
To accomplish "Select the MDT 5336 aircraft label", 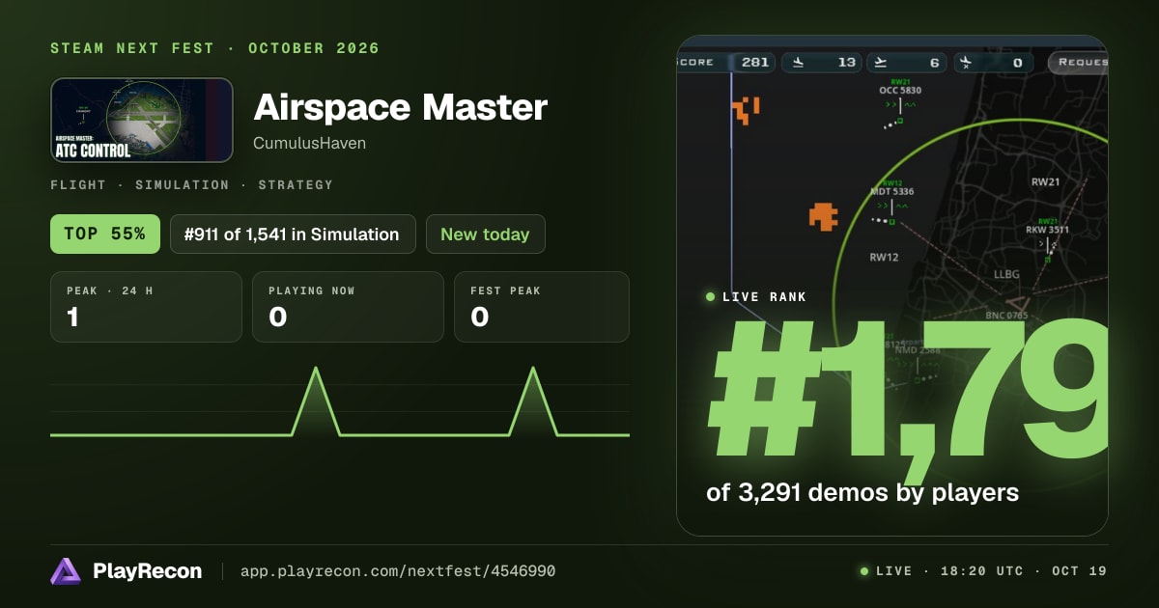I will pos(891,191).
